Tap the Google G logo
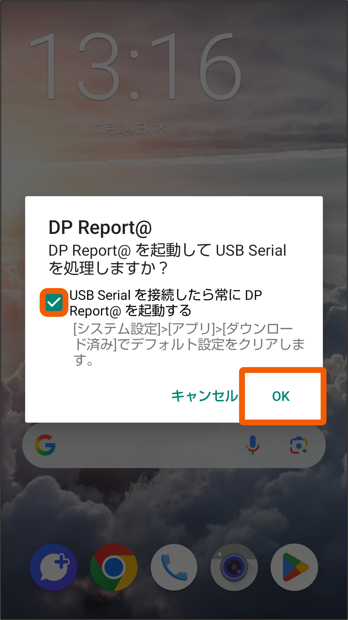Image resolution: width=348 pixels, height=620 pixels. [45, 445]
